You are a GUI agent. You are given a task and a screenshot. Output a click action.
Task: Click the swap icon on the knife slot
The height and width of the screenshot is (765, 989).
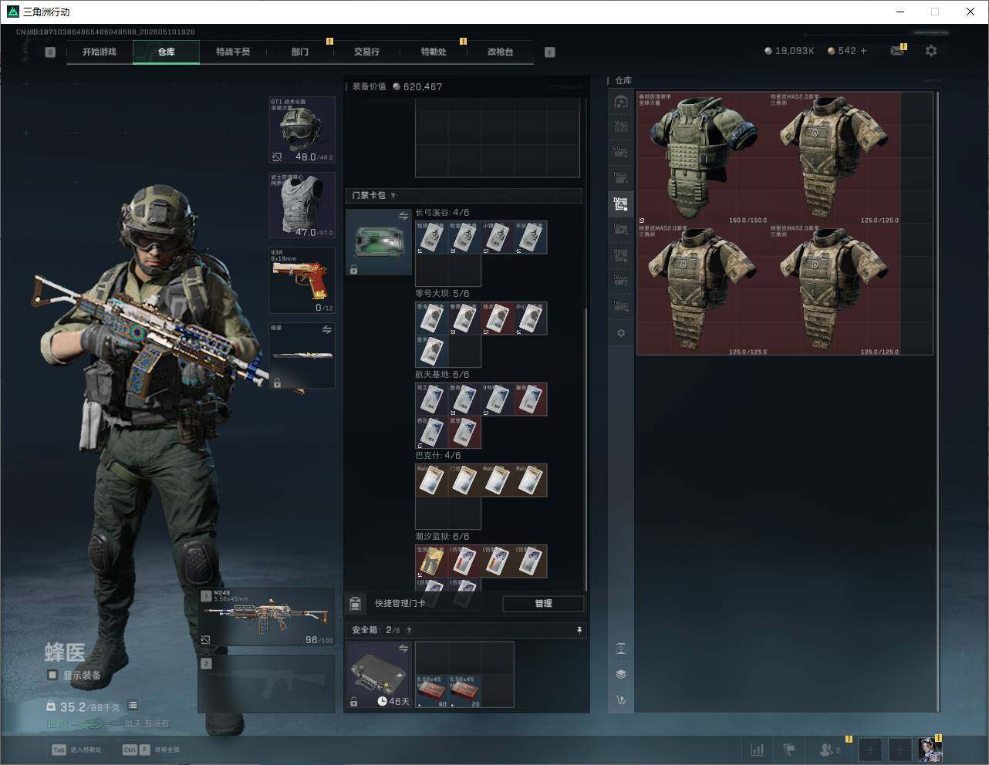(327, 330)
